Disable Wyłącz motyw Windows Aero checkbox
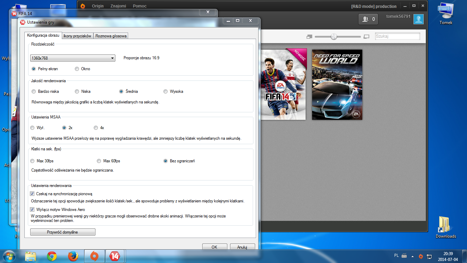Viewport: 467px width, 263px height. click(33, 210)
